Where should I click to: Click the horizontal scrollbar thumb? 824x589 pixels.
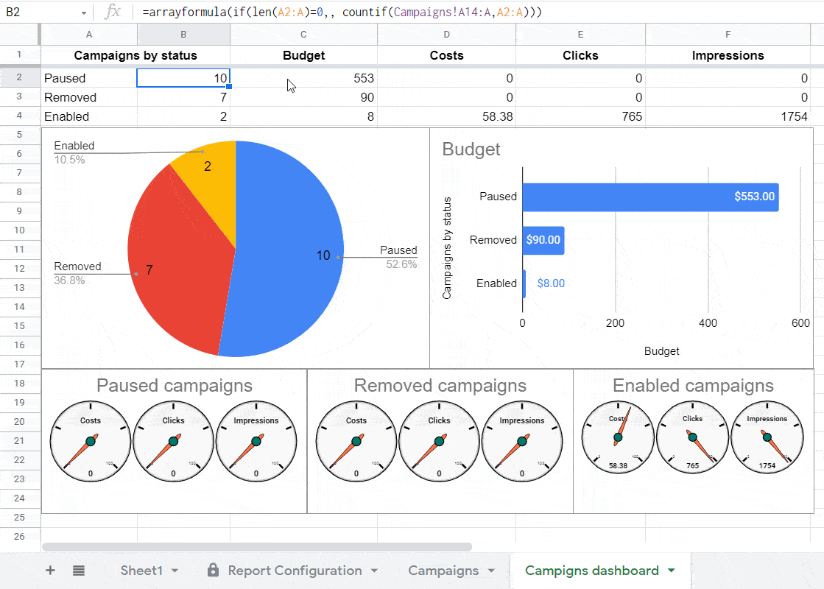(x=256, y=547)
